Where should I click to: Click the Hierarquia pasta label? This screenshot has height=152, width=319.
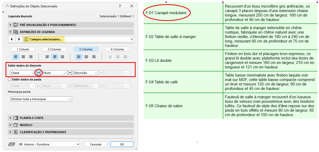[19, 92]
